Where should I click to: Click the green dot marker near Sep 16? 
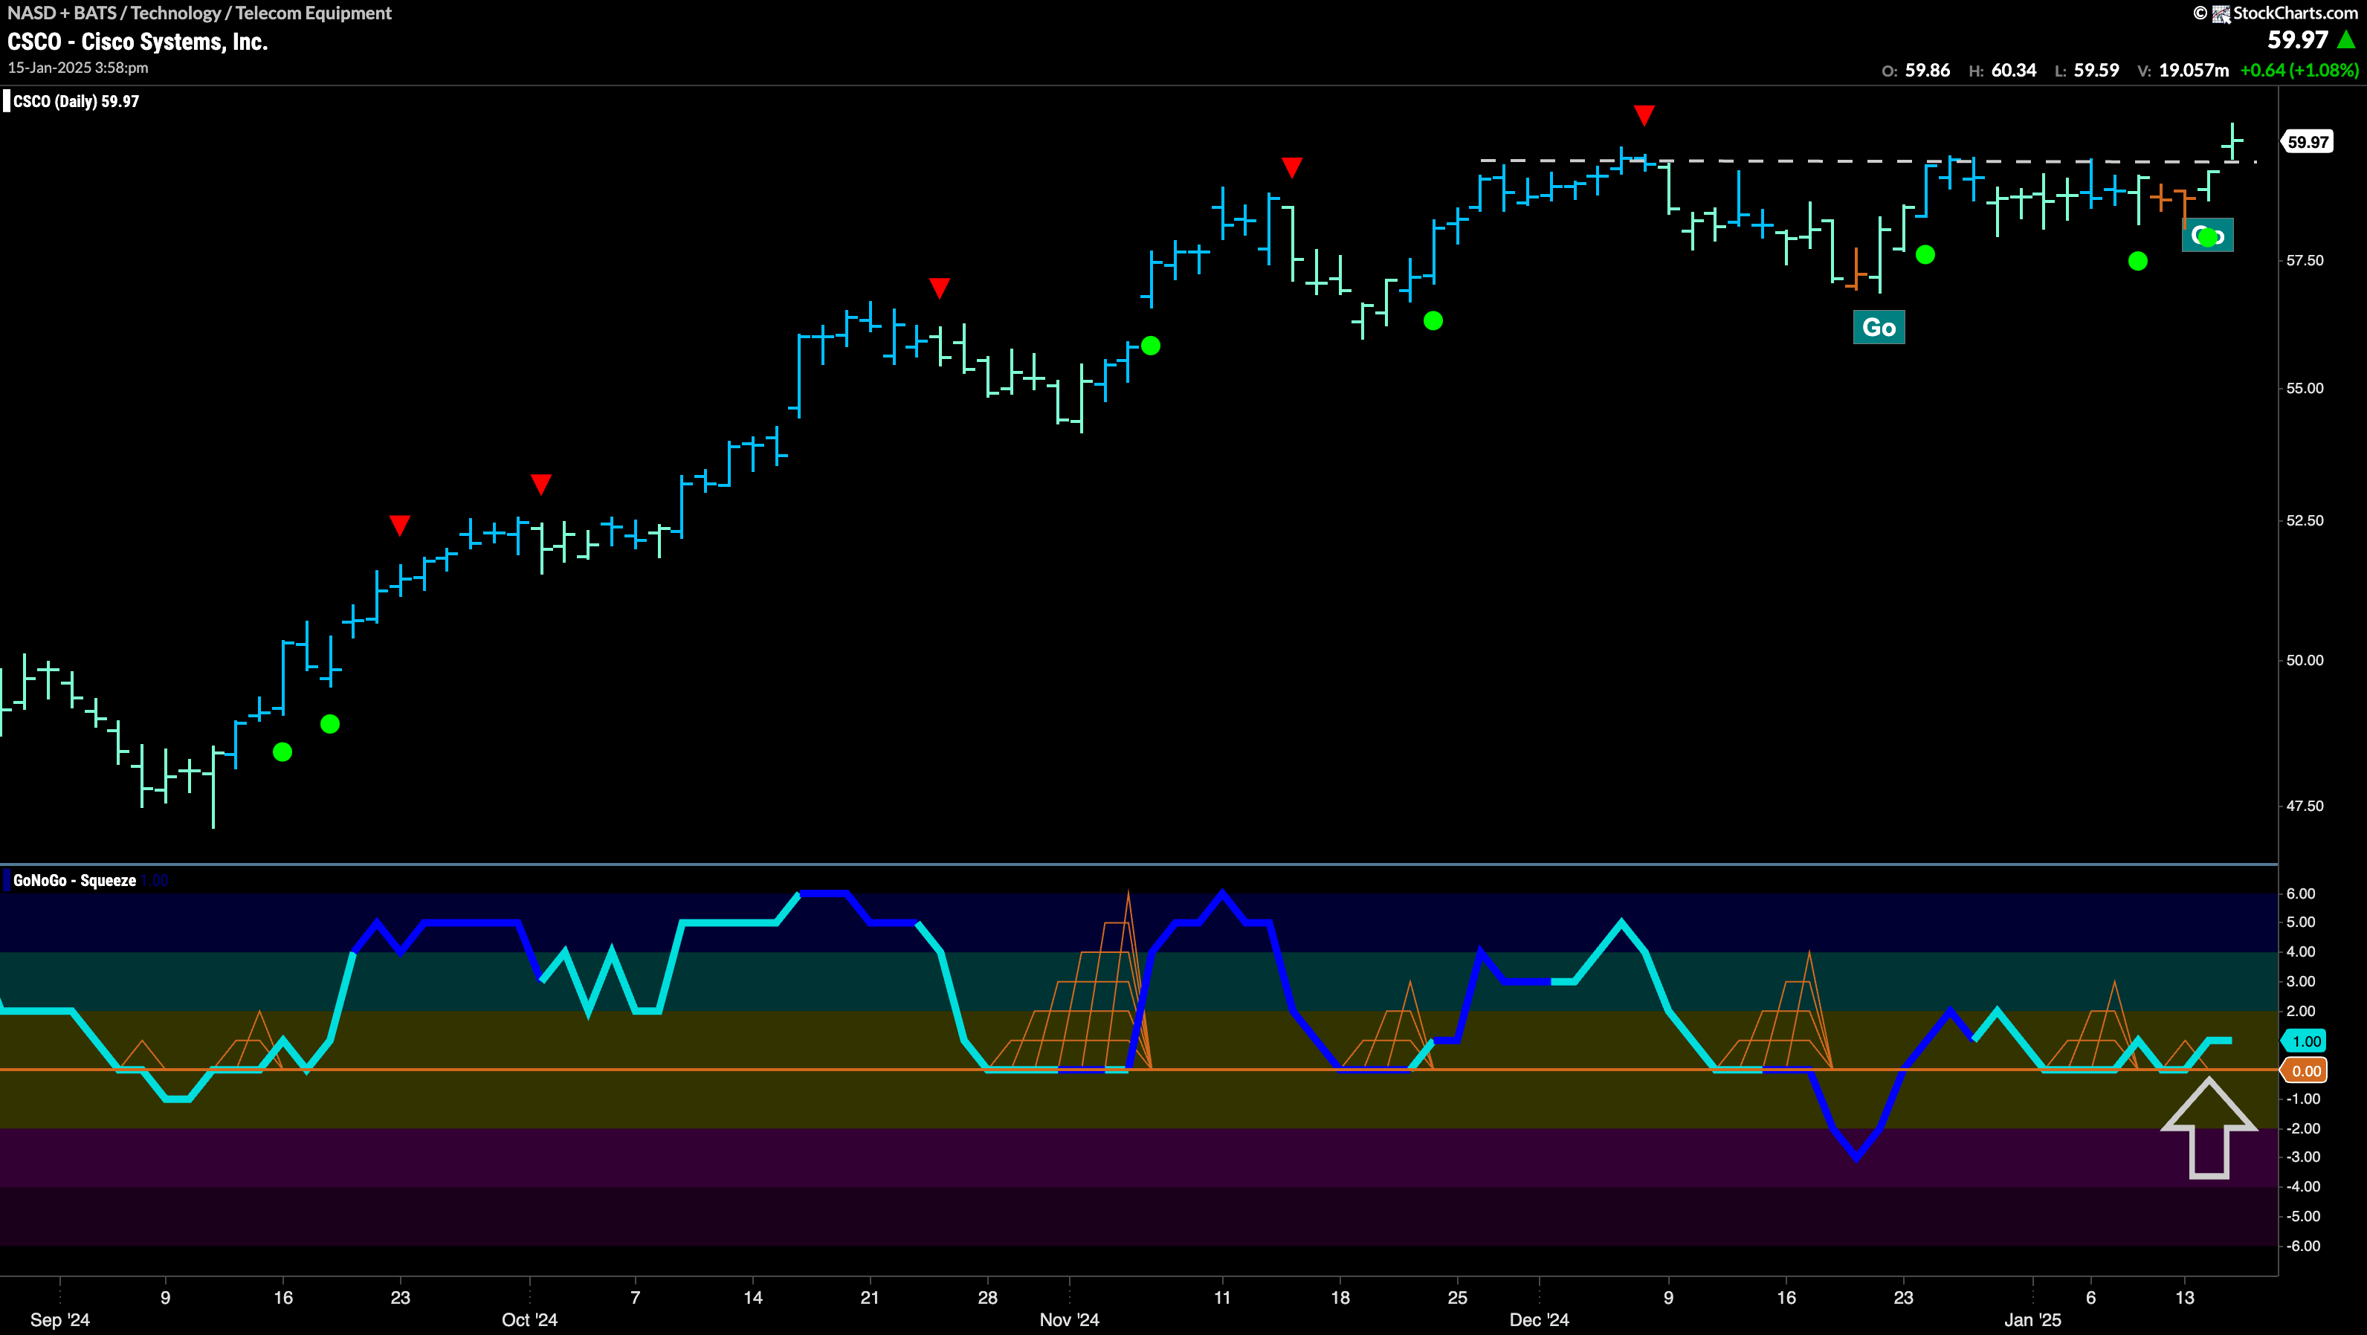pos(283,752)
